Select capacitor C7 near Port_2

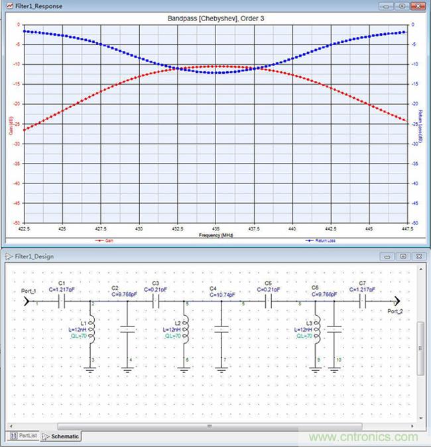pos(363,301)
